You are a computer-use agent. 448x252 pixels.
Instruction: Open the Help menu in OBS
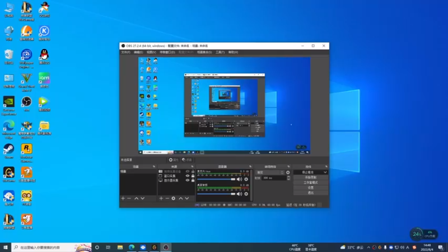tap(233, 52)
